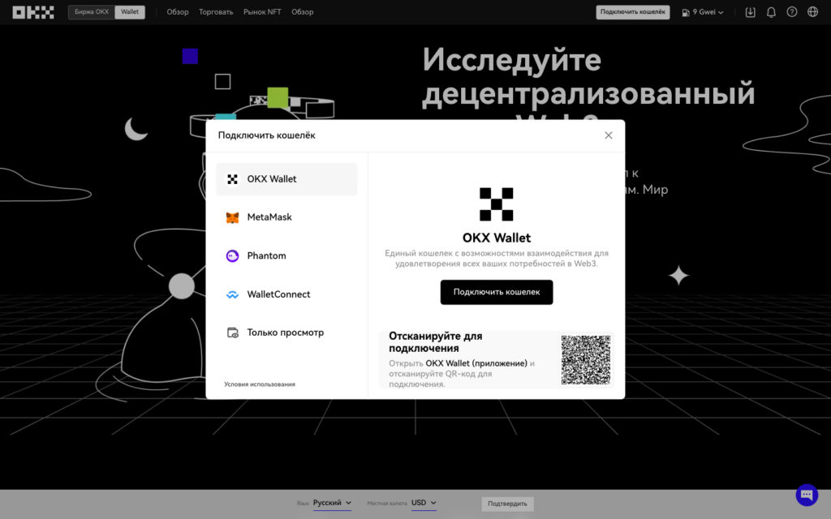The height and width of the screenshot is (519, 831).
Task: Expand the 9 Gwei gas dropdown
Action: (703, 12)
